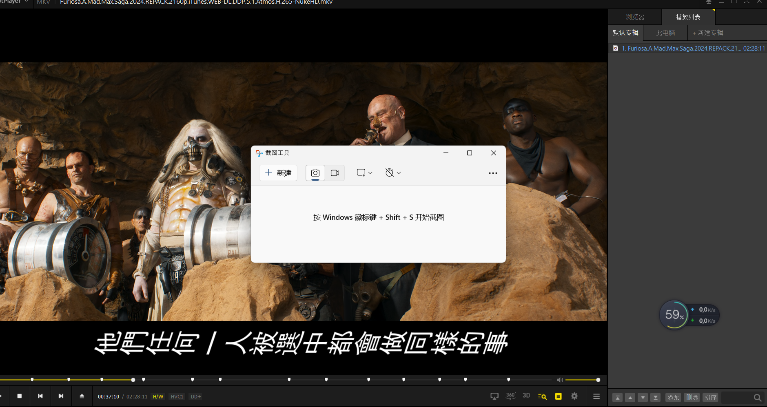The height and width of the screenshot is (407, 767).
Task: Click + 新建专辑 to create album
Action: tap(708, 33)
